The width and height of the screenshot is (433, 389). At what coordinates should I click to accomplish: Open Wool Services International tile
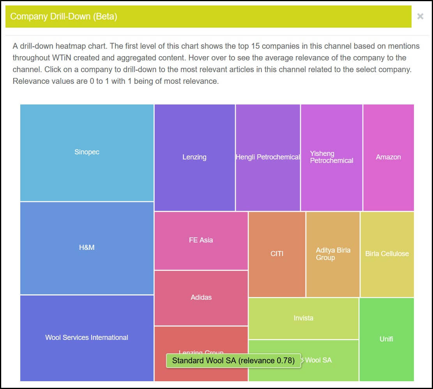(87, 338)
